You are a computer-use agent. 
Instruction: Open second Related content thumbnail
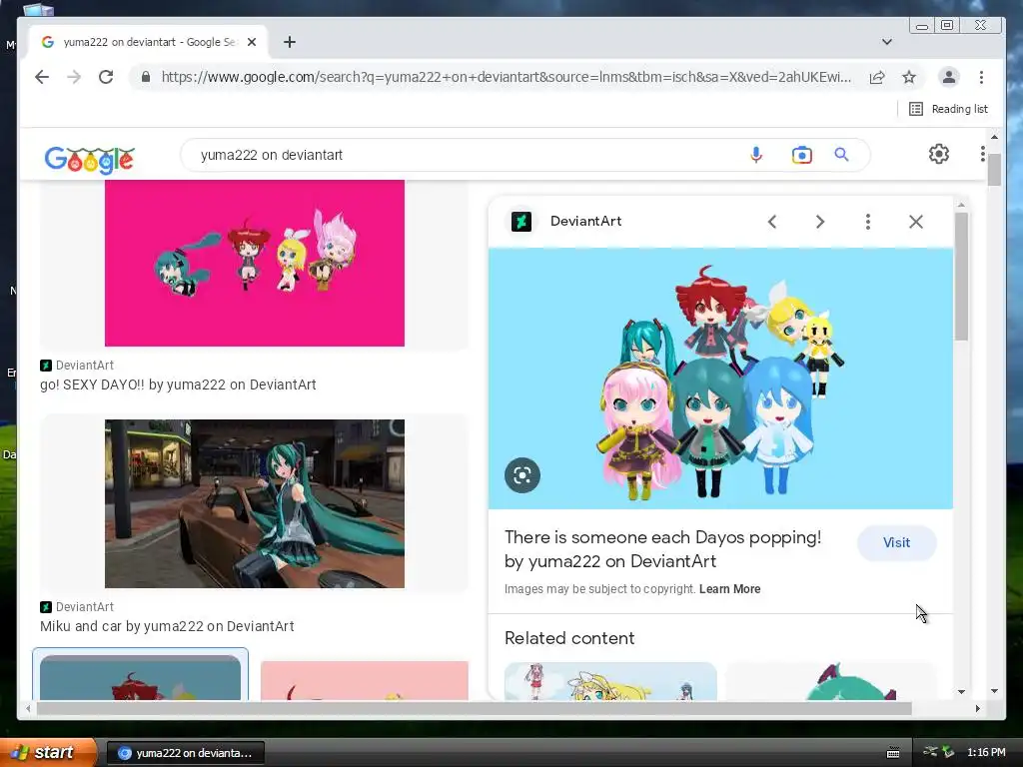(x=830, y=681)
